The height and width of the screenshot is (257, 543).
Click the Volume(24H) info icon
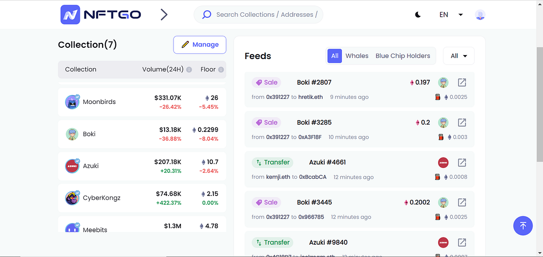point(189,69)
